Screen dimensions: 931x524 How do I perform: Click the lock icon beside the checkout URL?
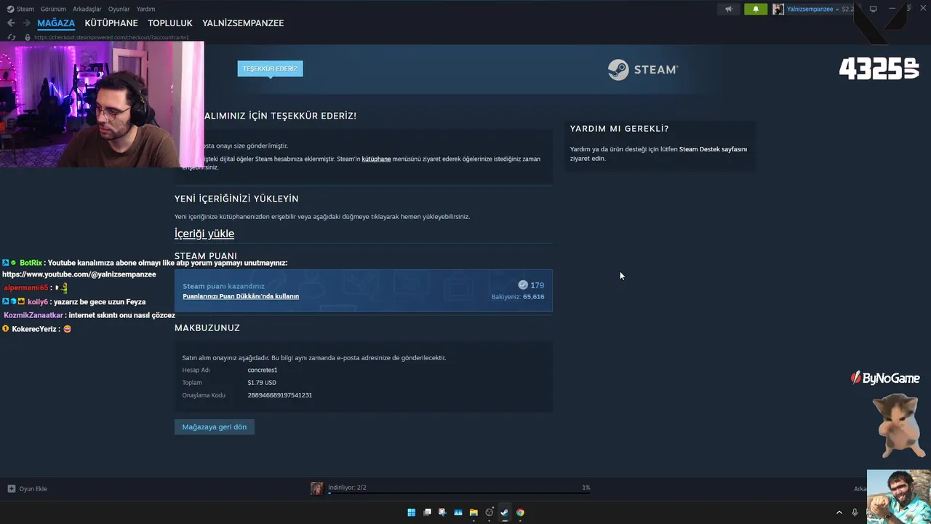(x=28, y=37)
